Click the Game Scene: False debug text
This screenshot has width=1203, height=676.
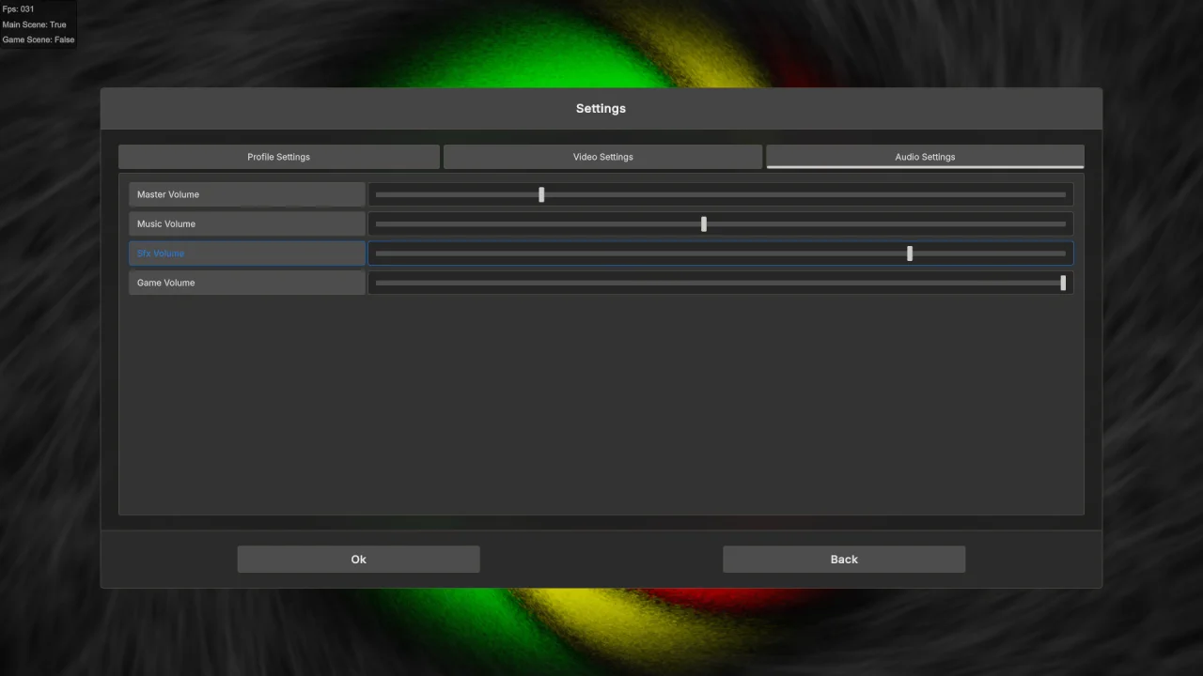pos(38,39)
